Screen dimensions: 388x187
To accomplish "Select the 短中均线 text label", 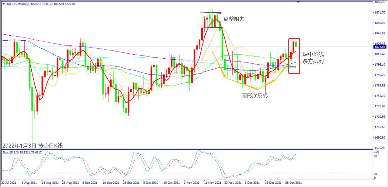I will [x=313, y=54].
